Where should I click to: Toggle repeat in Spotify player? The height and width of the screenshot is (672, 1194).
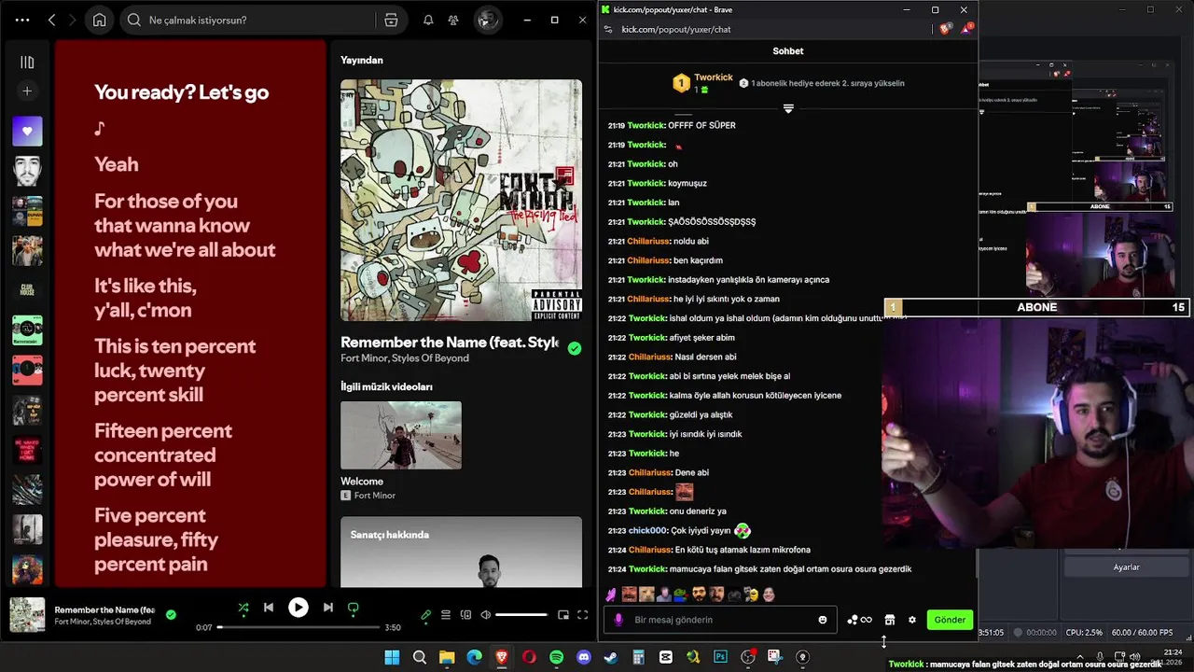point(353,608)
